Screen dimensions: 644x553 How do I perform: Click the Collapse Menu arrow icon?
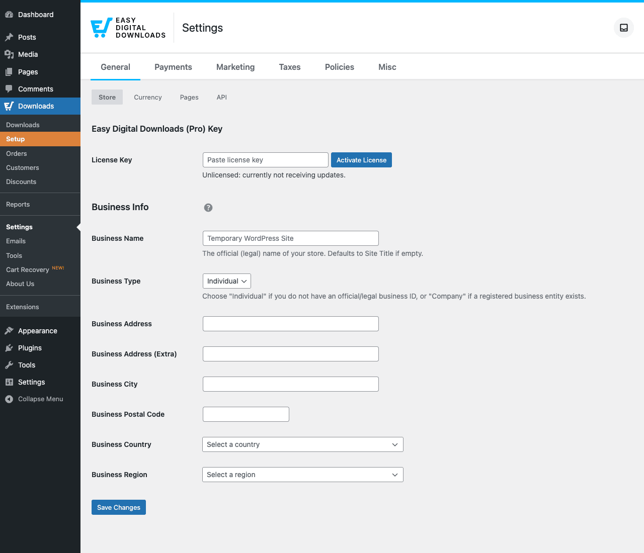tap(9, 399)
